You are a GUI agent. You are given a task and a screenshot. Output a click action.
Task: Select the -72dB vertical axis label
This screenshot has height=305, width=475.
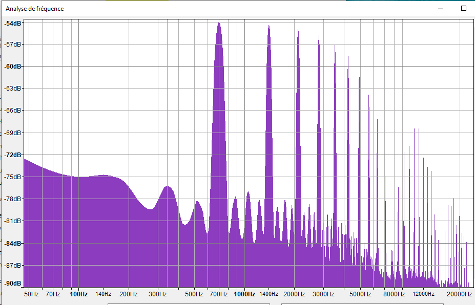(x=13, y=155)
